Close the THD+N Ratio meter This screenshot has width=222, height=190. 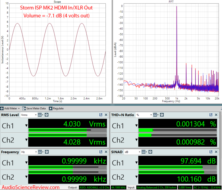coord(216,115)
